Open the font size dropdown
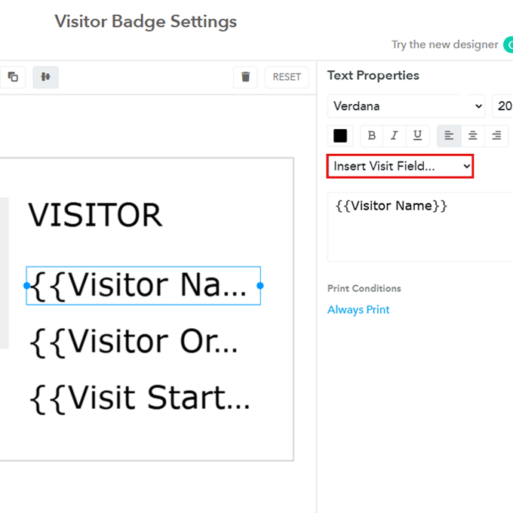Image resolution: width=513 pixels, height=513 pixels. coord(503,106)
